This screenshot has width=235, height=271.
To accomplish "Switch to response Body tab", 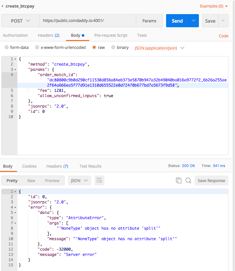I will pos(8,166).
